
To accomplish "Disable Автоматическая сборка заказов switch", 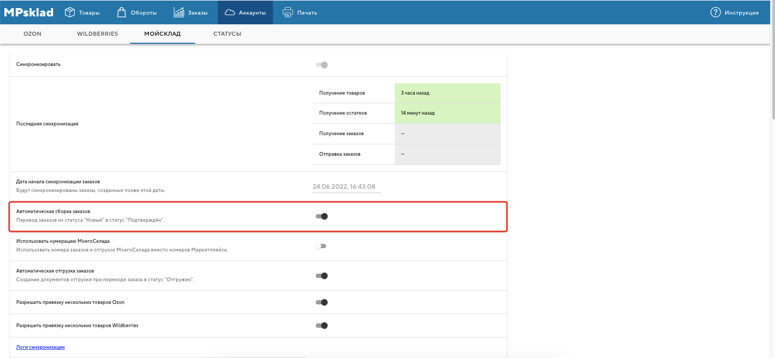I will coord(322,216).
